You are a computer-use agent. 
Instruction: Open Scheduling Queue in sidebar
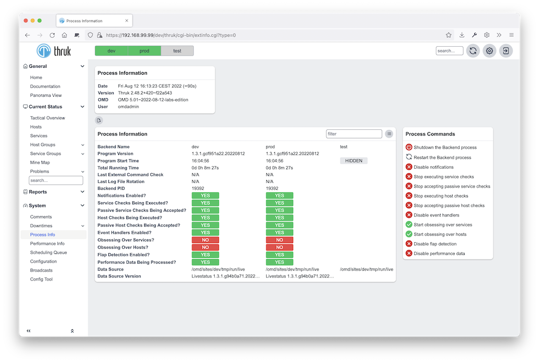(x=48, y=253)
